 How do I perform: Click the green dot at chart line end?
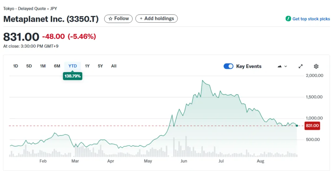[x=297, y=126]
